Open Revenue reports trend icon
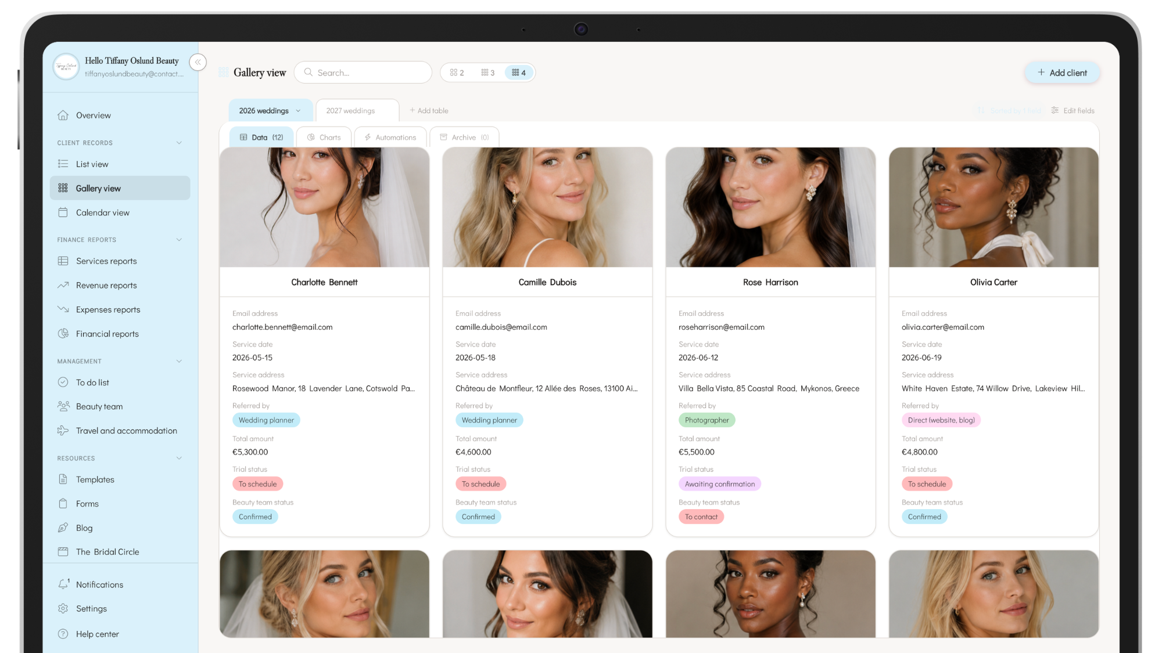 point(63,285)
